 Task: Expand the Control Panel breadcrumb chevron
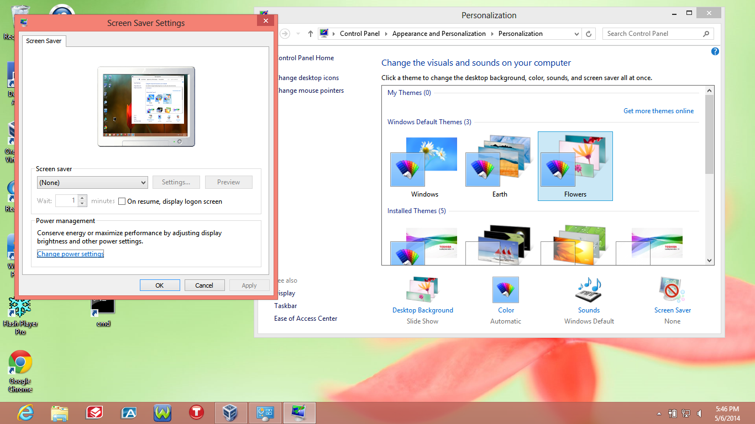coord(386,34)
